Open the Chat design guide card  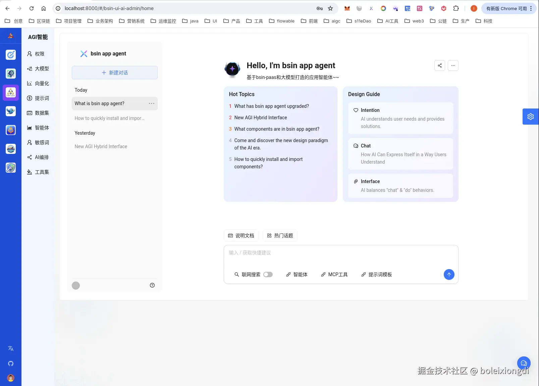400,154
